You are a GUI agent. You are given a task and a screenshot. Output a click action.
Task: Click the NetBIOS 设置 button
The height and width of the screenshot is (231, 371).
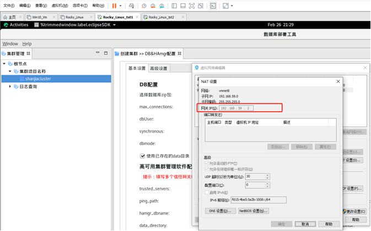(x=253, y=211)
